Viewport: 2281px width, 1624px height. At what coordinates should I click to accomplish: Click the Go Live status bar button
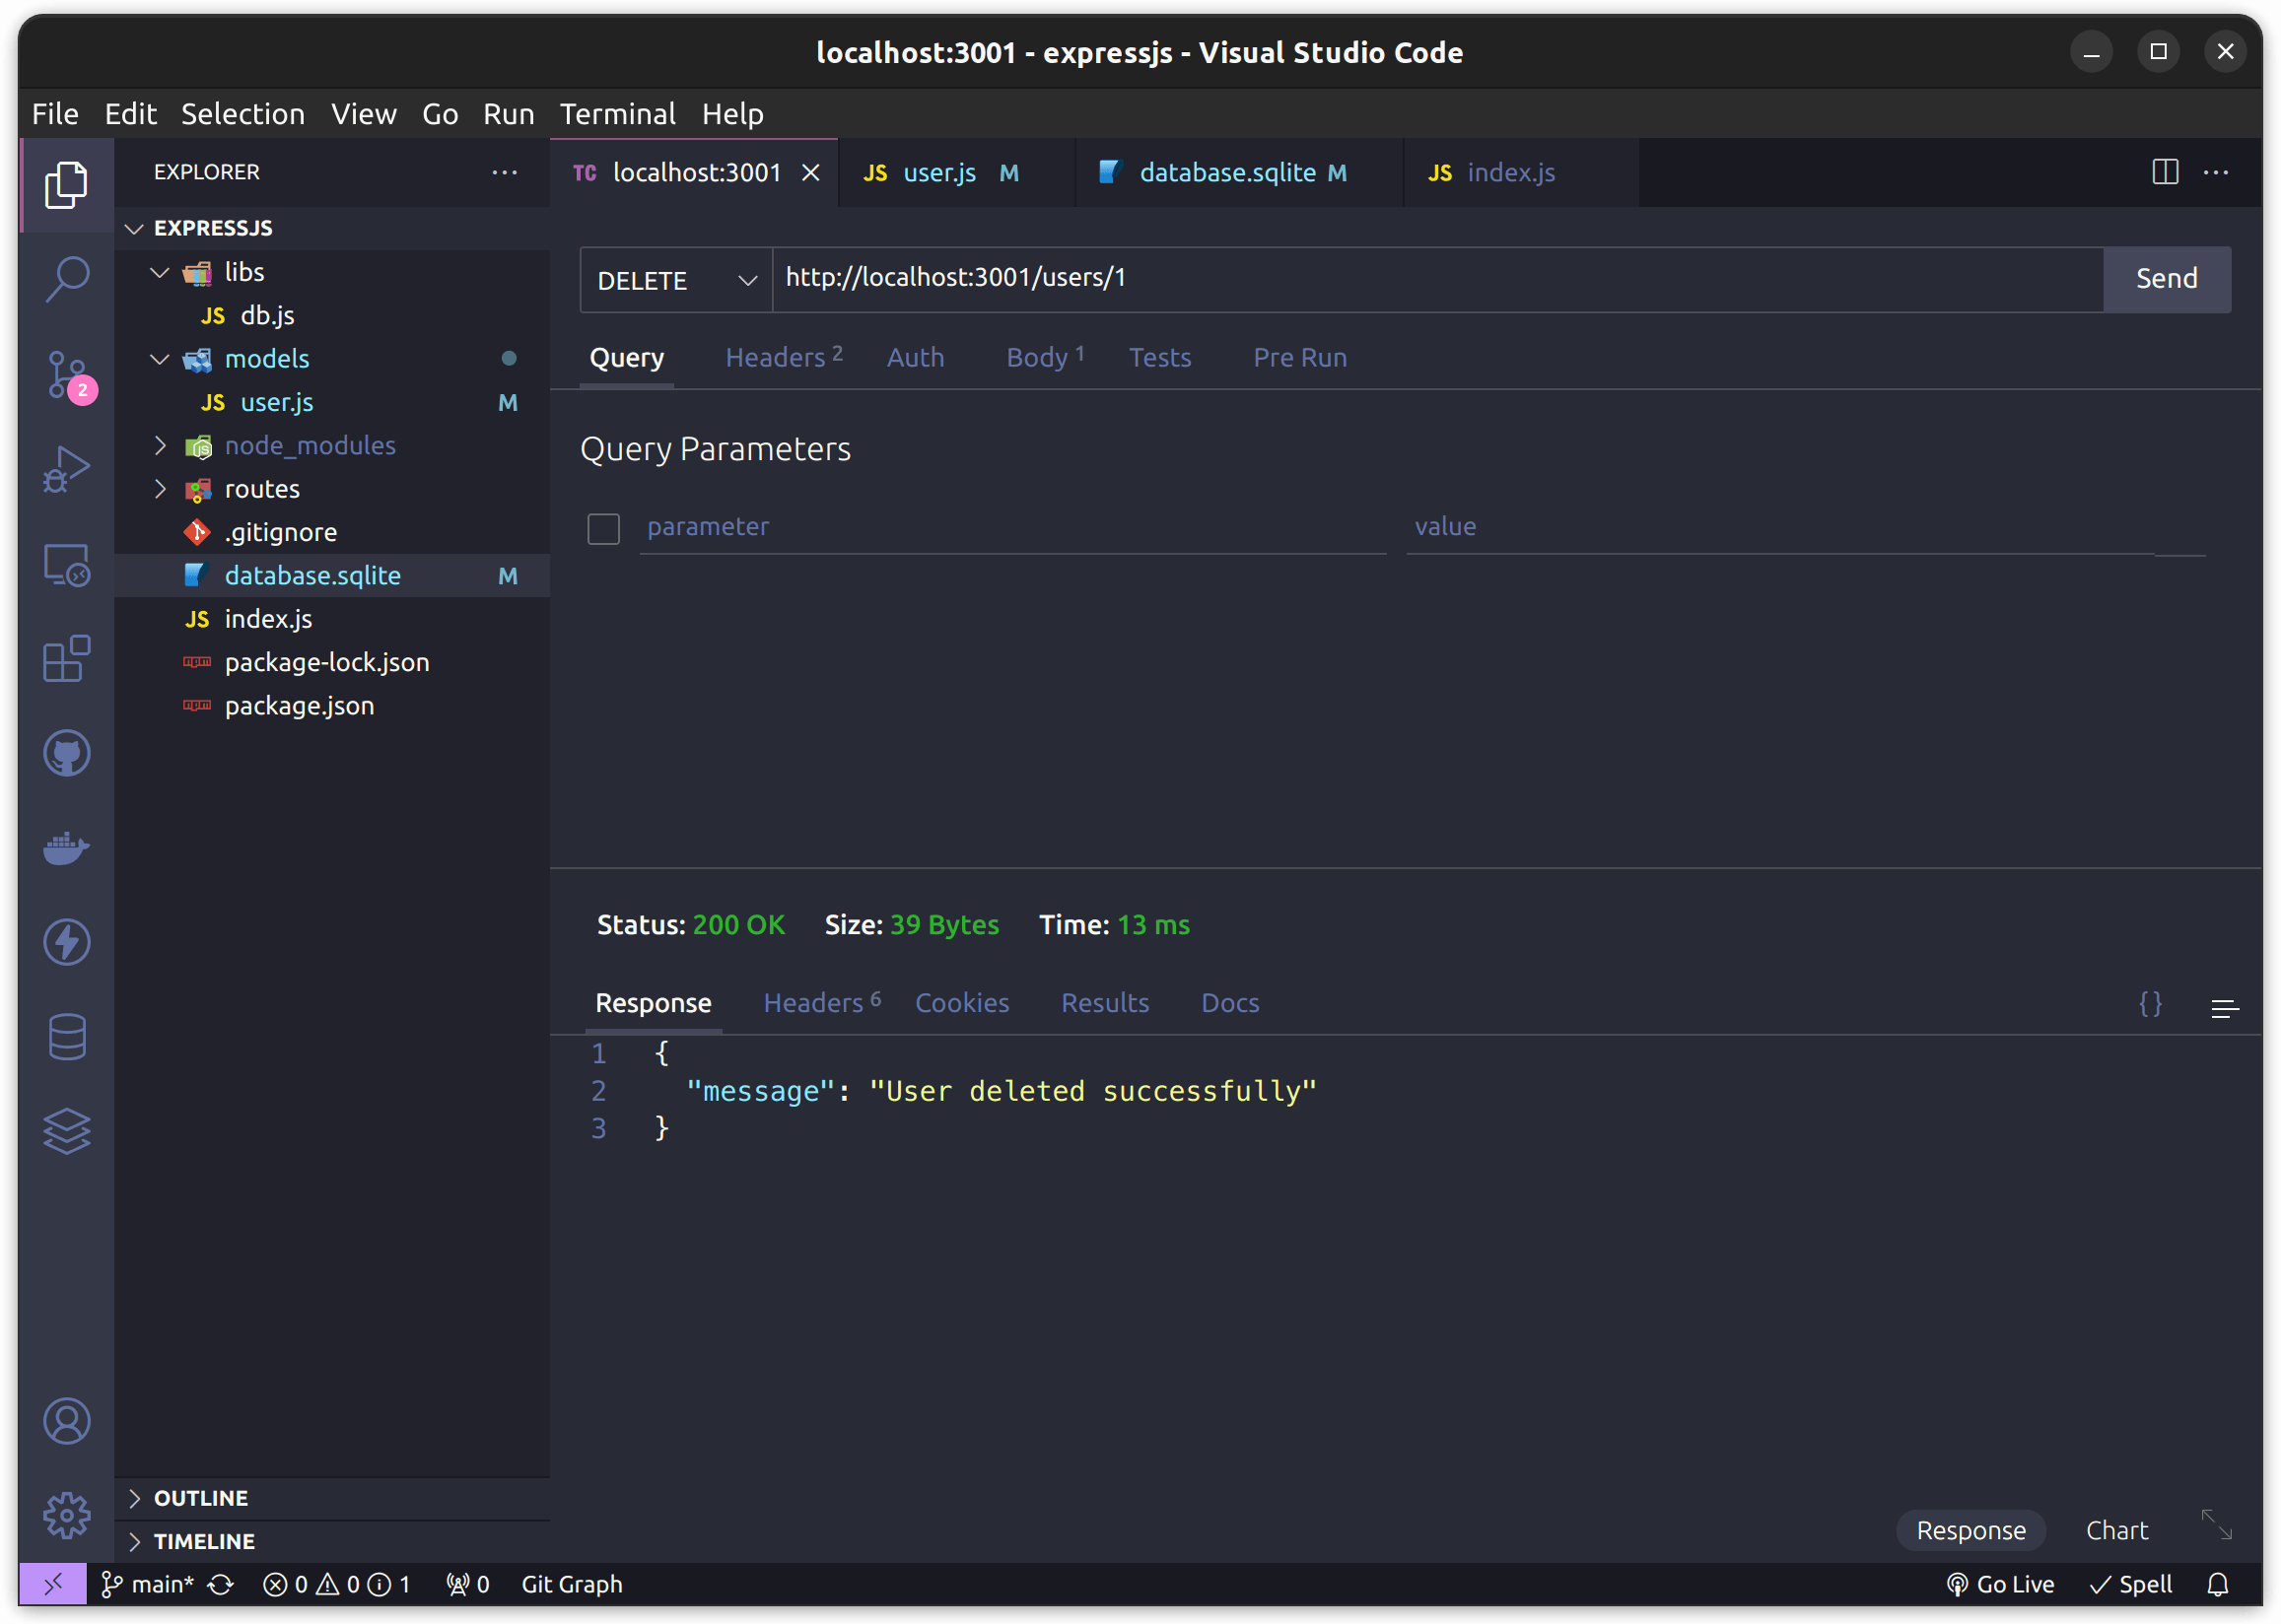2003,1584
